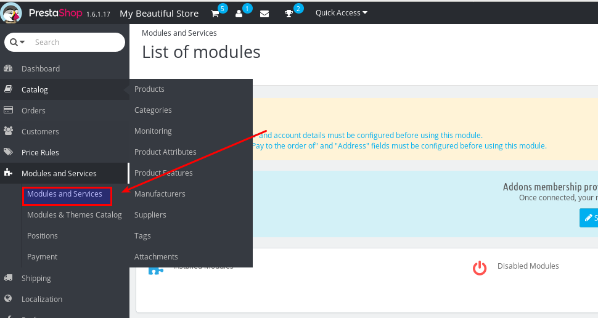
Task: Choose Product Features in the Catalog flyout
Action: [x=163, y=173]
